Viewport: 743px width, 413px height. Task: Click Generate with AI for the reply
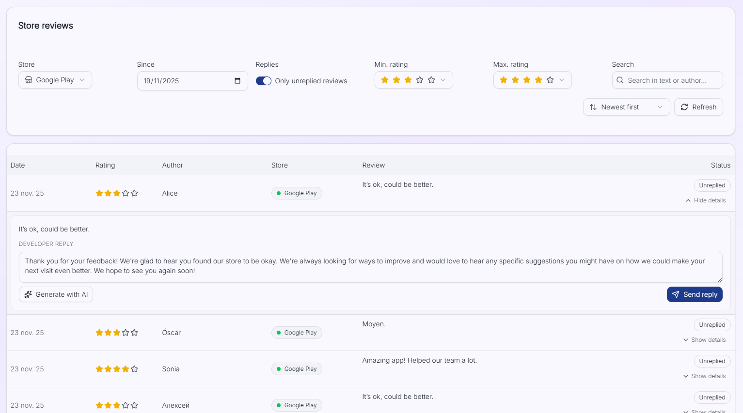[56, 294]
